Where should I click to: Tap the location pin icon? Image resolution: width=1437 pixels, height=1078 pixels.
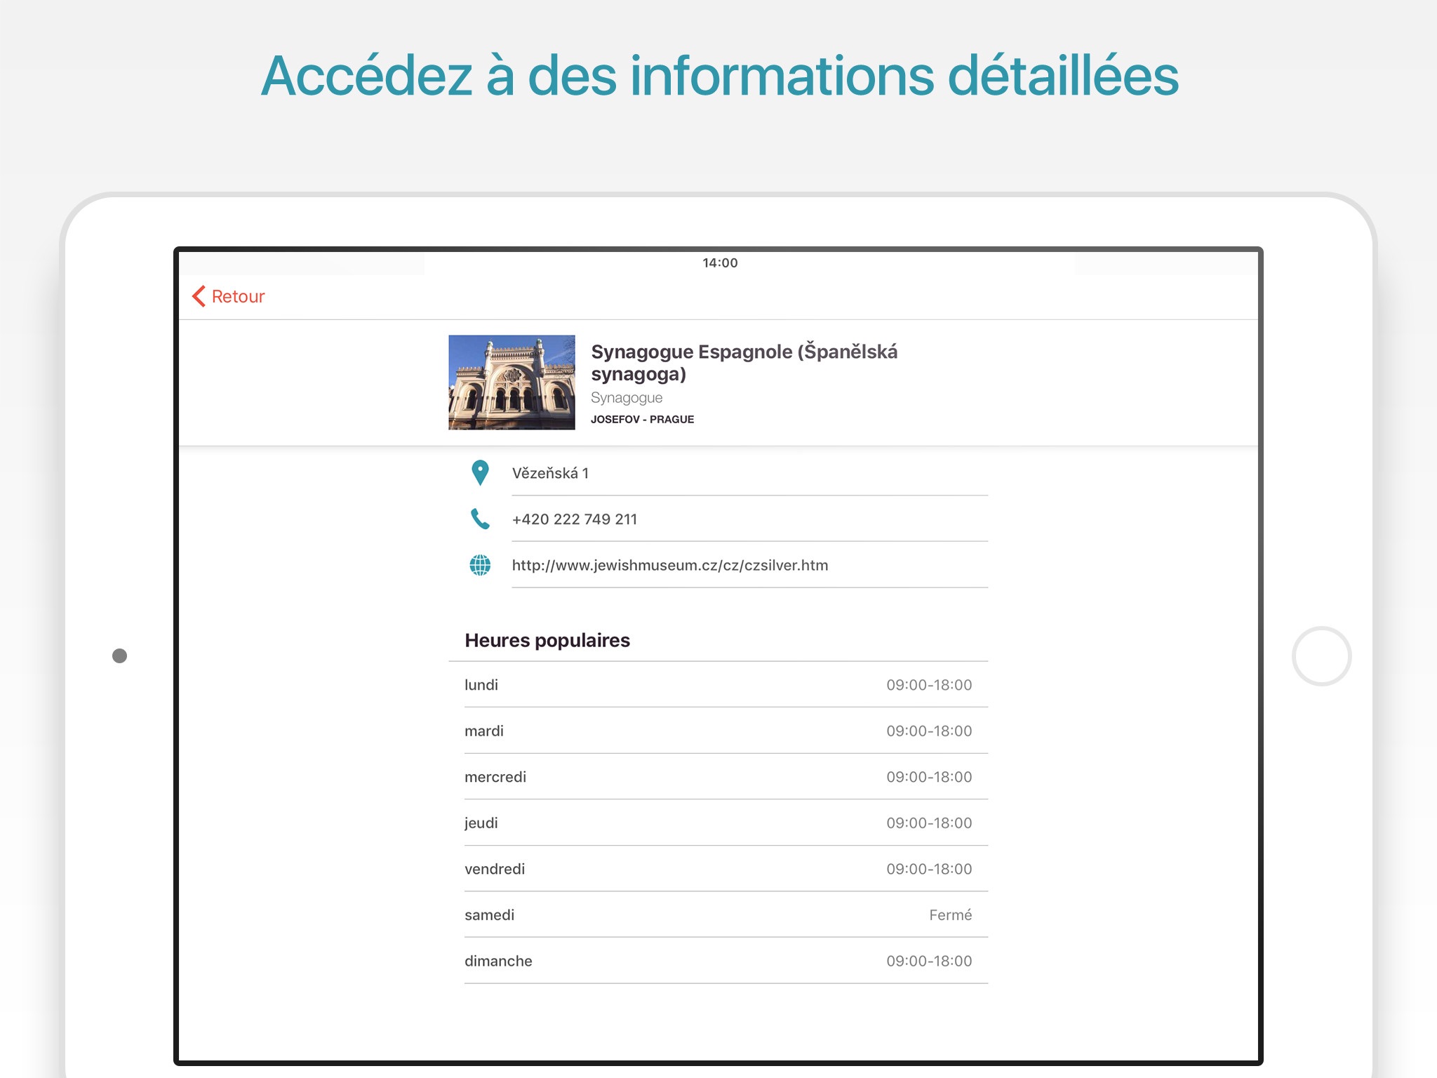click(x=480, y=473)
